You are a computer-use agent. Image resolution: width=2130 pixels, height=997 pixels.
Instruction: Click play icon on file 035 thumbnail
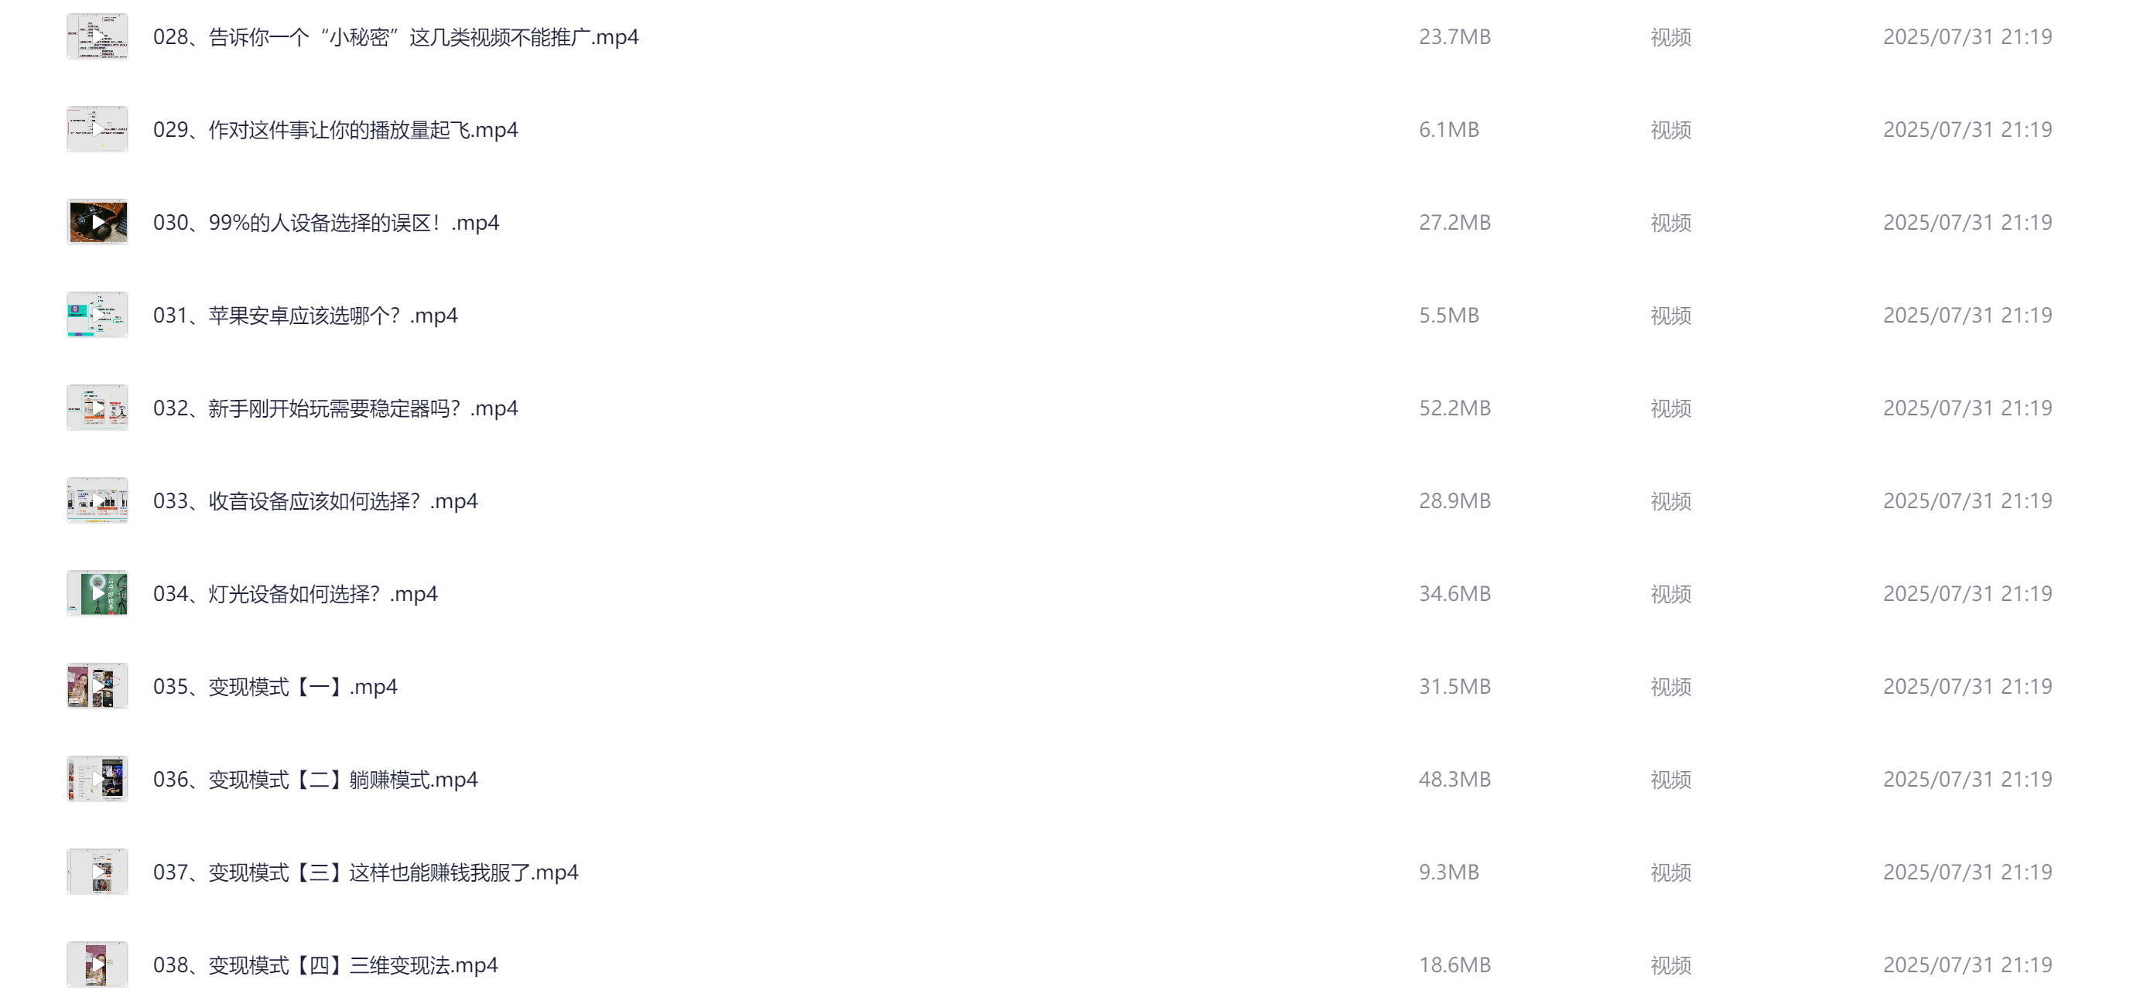98,686
